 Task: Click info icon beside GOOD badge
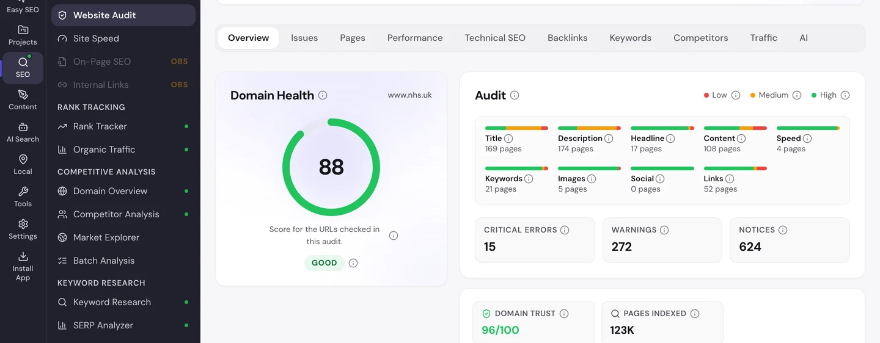(x=353, y=263)
